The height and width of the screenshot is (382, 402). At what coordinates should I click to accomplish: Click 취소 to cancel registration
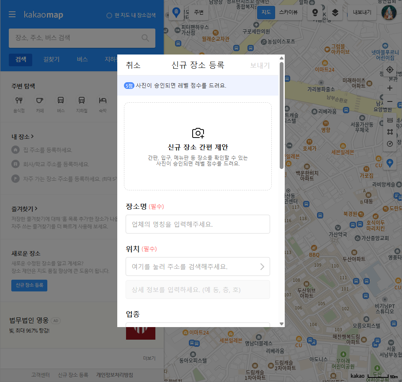tap(133, 65)
